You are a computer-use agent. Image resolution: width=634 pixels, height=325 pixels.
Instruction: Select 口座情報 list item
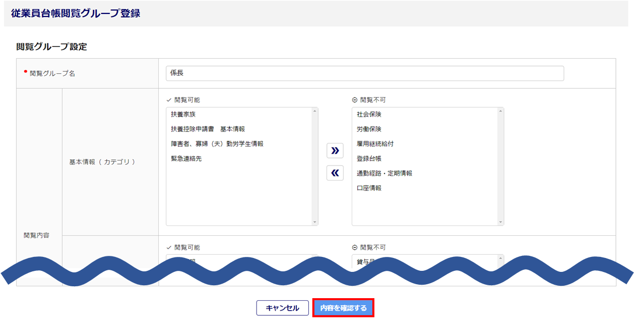click(369, 188)
